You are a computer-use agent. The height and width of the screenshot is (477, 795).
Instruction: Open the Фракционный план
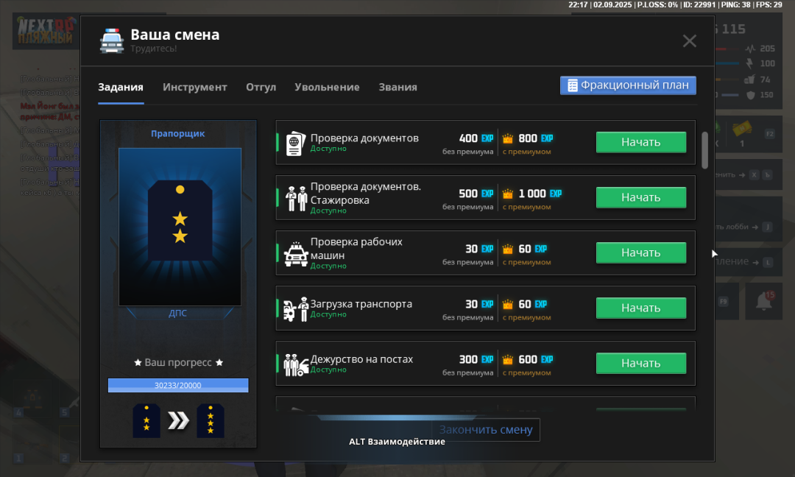pyautogui.click(x=628, y=85)
